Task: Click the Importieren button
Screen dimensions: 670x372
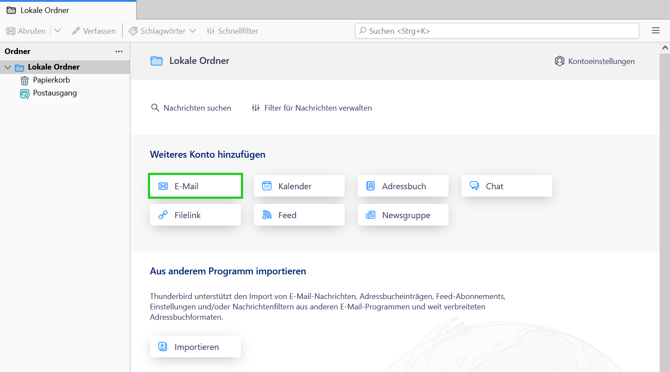Action: [195, 347]
